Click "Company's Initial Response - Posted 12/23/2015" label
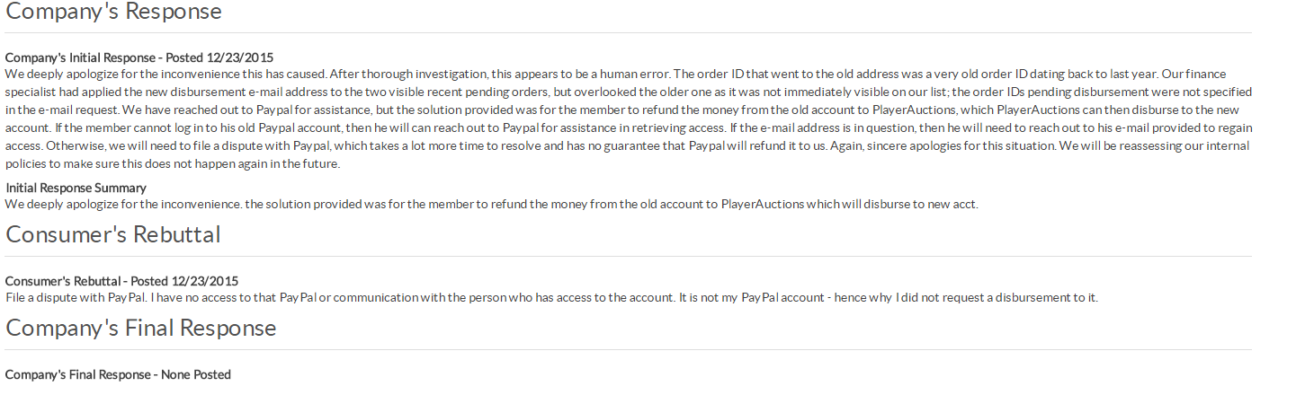Image resolution: width=1314 pixels, height=395 pixels. [x=139, y=57]
